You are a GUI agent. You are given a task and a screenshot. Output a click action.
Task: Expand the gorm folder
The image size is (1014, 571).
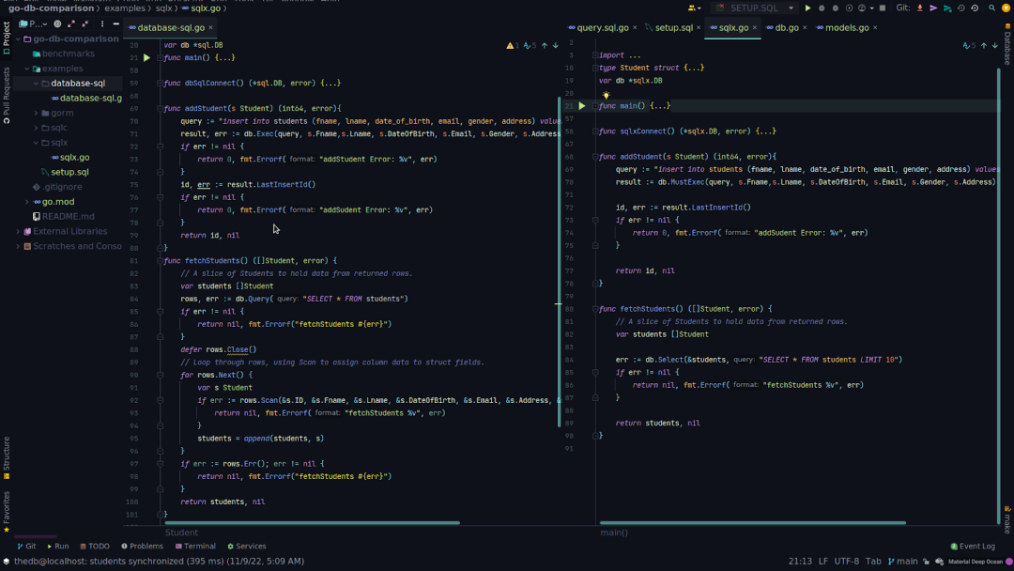[x=37, y=113]
